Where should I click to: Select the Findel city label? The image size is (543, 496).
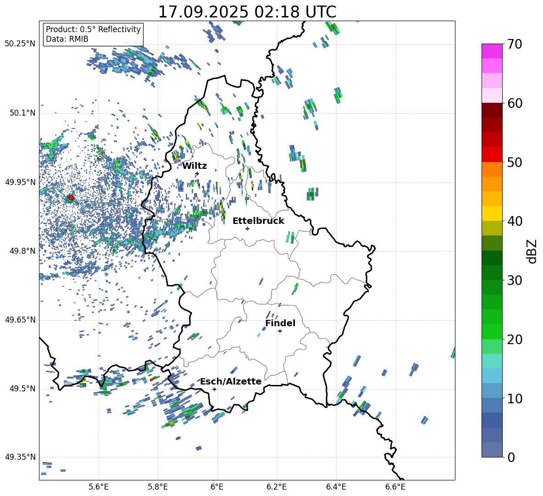point(280,323)
